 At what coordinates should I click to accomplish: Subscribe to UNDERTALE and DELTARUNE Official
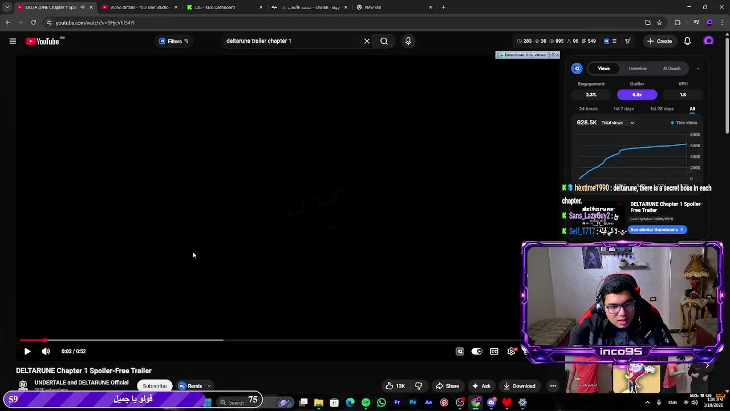[155, 386]
